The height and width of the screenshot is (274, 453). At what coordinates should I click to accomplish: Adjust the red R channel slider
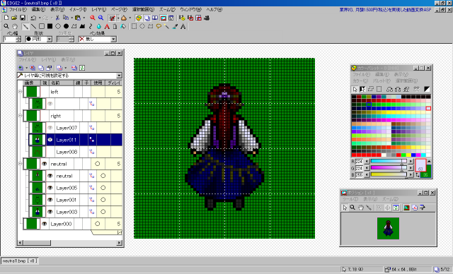point(389,161)
